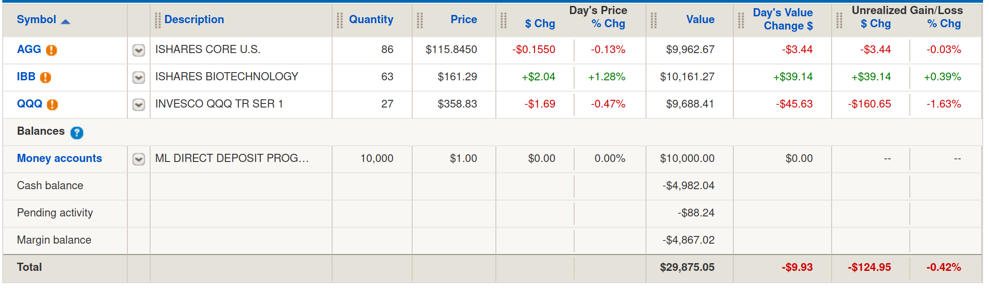Grab the drag handle beside Quantity column
The height and width of the screenshot is (289, 989).
coord(339,20)
